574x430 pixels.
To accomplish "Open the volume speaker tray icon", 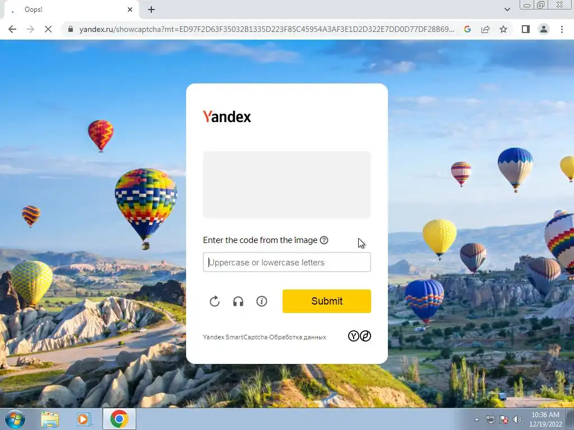I will coord(517,419).
